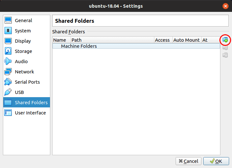232x168 pixels.
Task: Sort by the Path column header
Action: (112, 40)
